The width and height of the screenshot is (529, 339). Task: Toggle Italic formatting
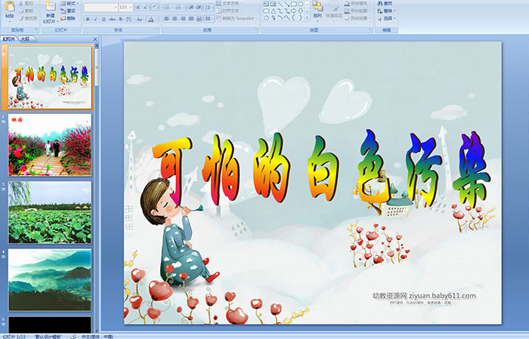click(95, 19)
